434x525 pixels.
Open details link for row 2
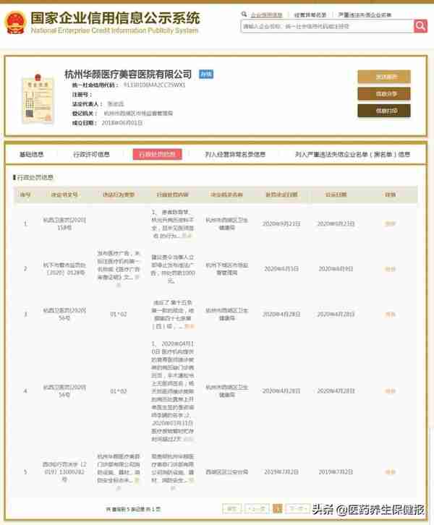pos(390,269)
